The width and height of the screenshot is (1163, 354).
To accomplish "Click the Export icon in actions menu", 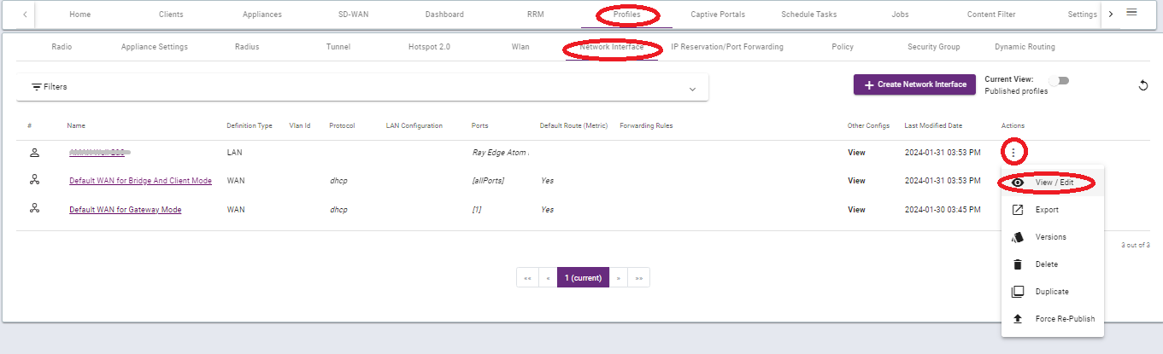I will point(1017,210).
